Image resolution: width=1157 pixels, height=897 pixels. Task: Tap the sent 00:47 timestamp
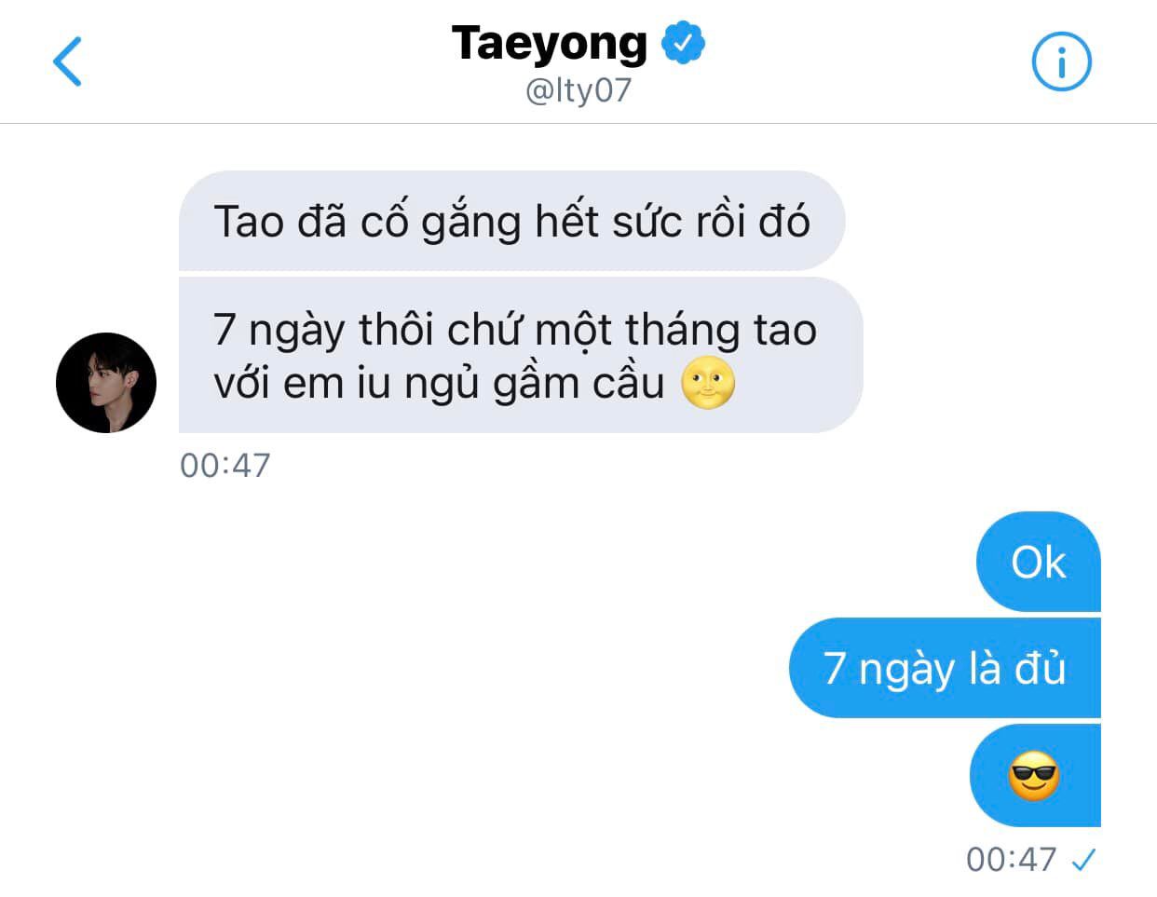pyautogui.click(x=1011, y=859)
